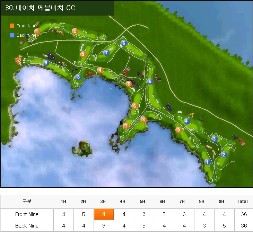This screenshot has width=253, height=232.
Task: Click orange Front Nine legend square
Action: pos(12,26)
